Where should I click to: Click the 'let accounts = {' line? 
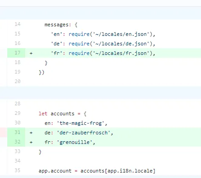tap(62, 114)
